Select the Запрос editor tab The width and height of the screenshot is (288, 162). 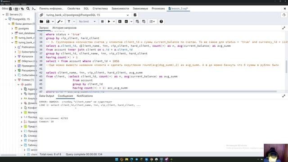[44, 28]
